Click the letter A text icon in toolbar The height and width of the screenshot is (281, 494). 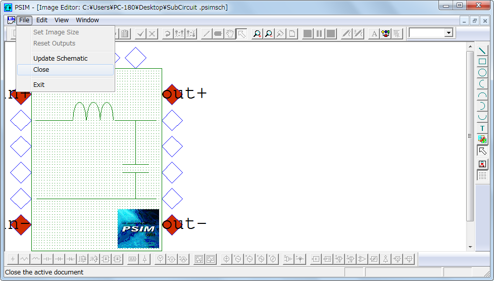click(x=374, y=33)
